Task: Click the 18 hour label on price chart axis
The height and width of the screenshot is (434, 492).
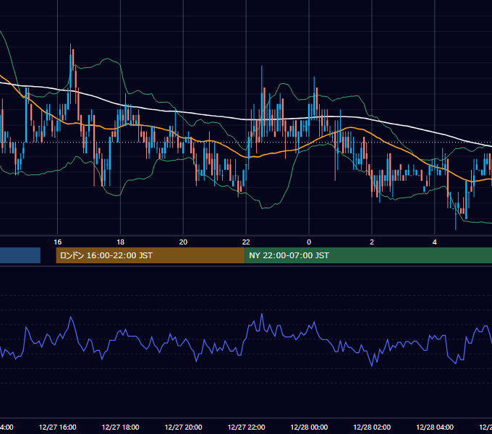Action: pyautogui.click(x=121, y=242)
